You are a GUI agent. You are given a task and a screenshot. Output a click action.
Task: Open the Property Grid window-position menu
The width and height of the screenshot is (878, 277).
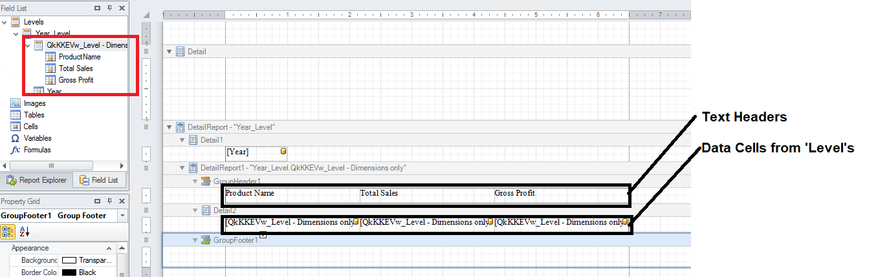98,202
